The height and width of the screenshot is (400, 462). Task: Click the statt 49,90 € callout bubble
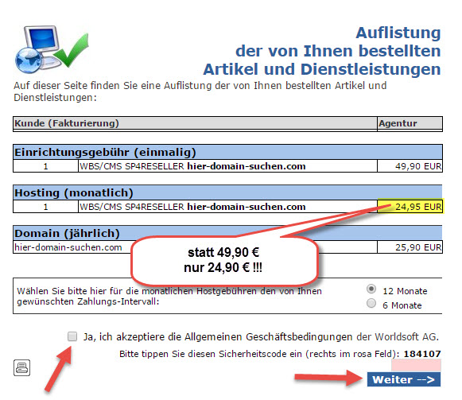point(224,260)
